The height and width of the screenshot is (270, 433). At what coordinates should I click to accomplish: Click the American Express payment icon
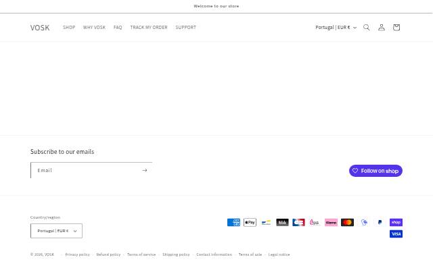(x=233, y=222)
